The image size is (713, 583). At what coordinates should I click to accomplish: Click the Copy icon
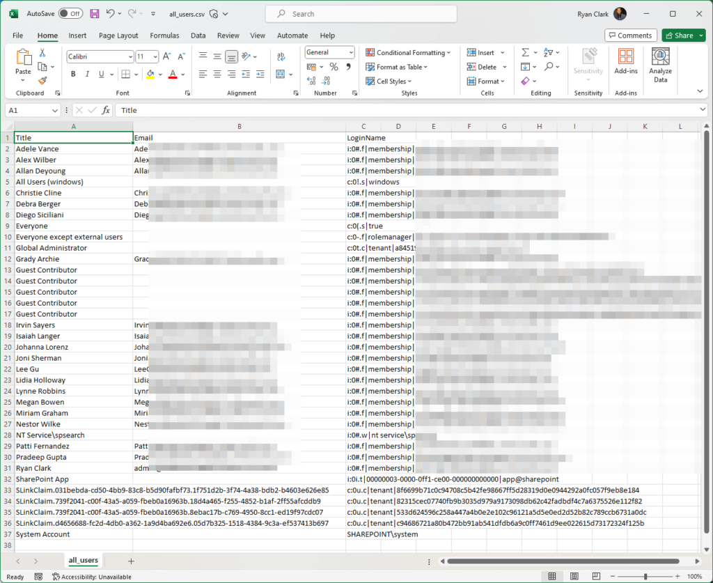[42, 67]
